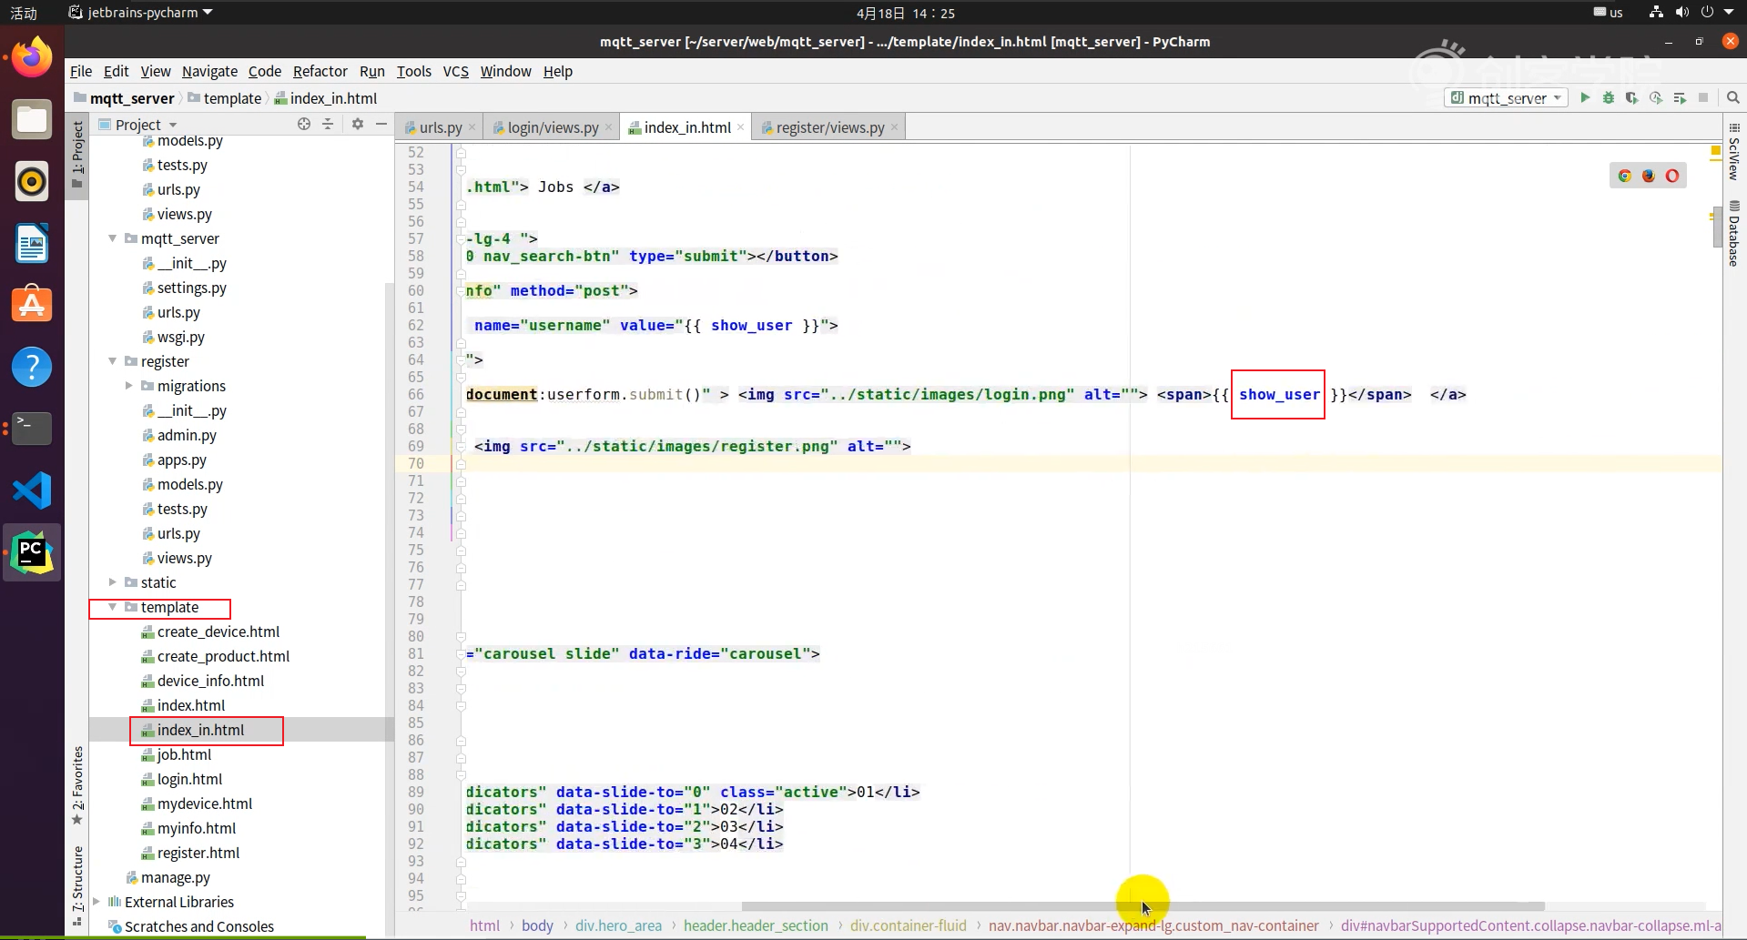Close the urls.py editor tab
Viewport: 1747px width, 940px height.
(x=472, y=127)
